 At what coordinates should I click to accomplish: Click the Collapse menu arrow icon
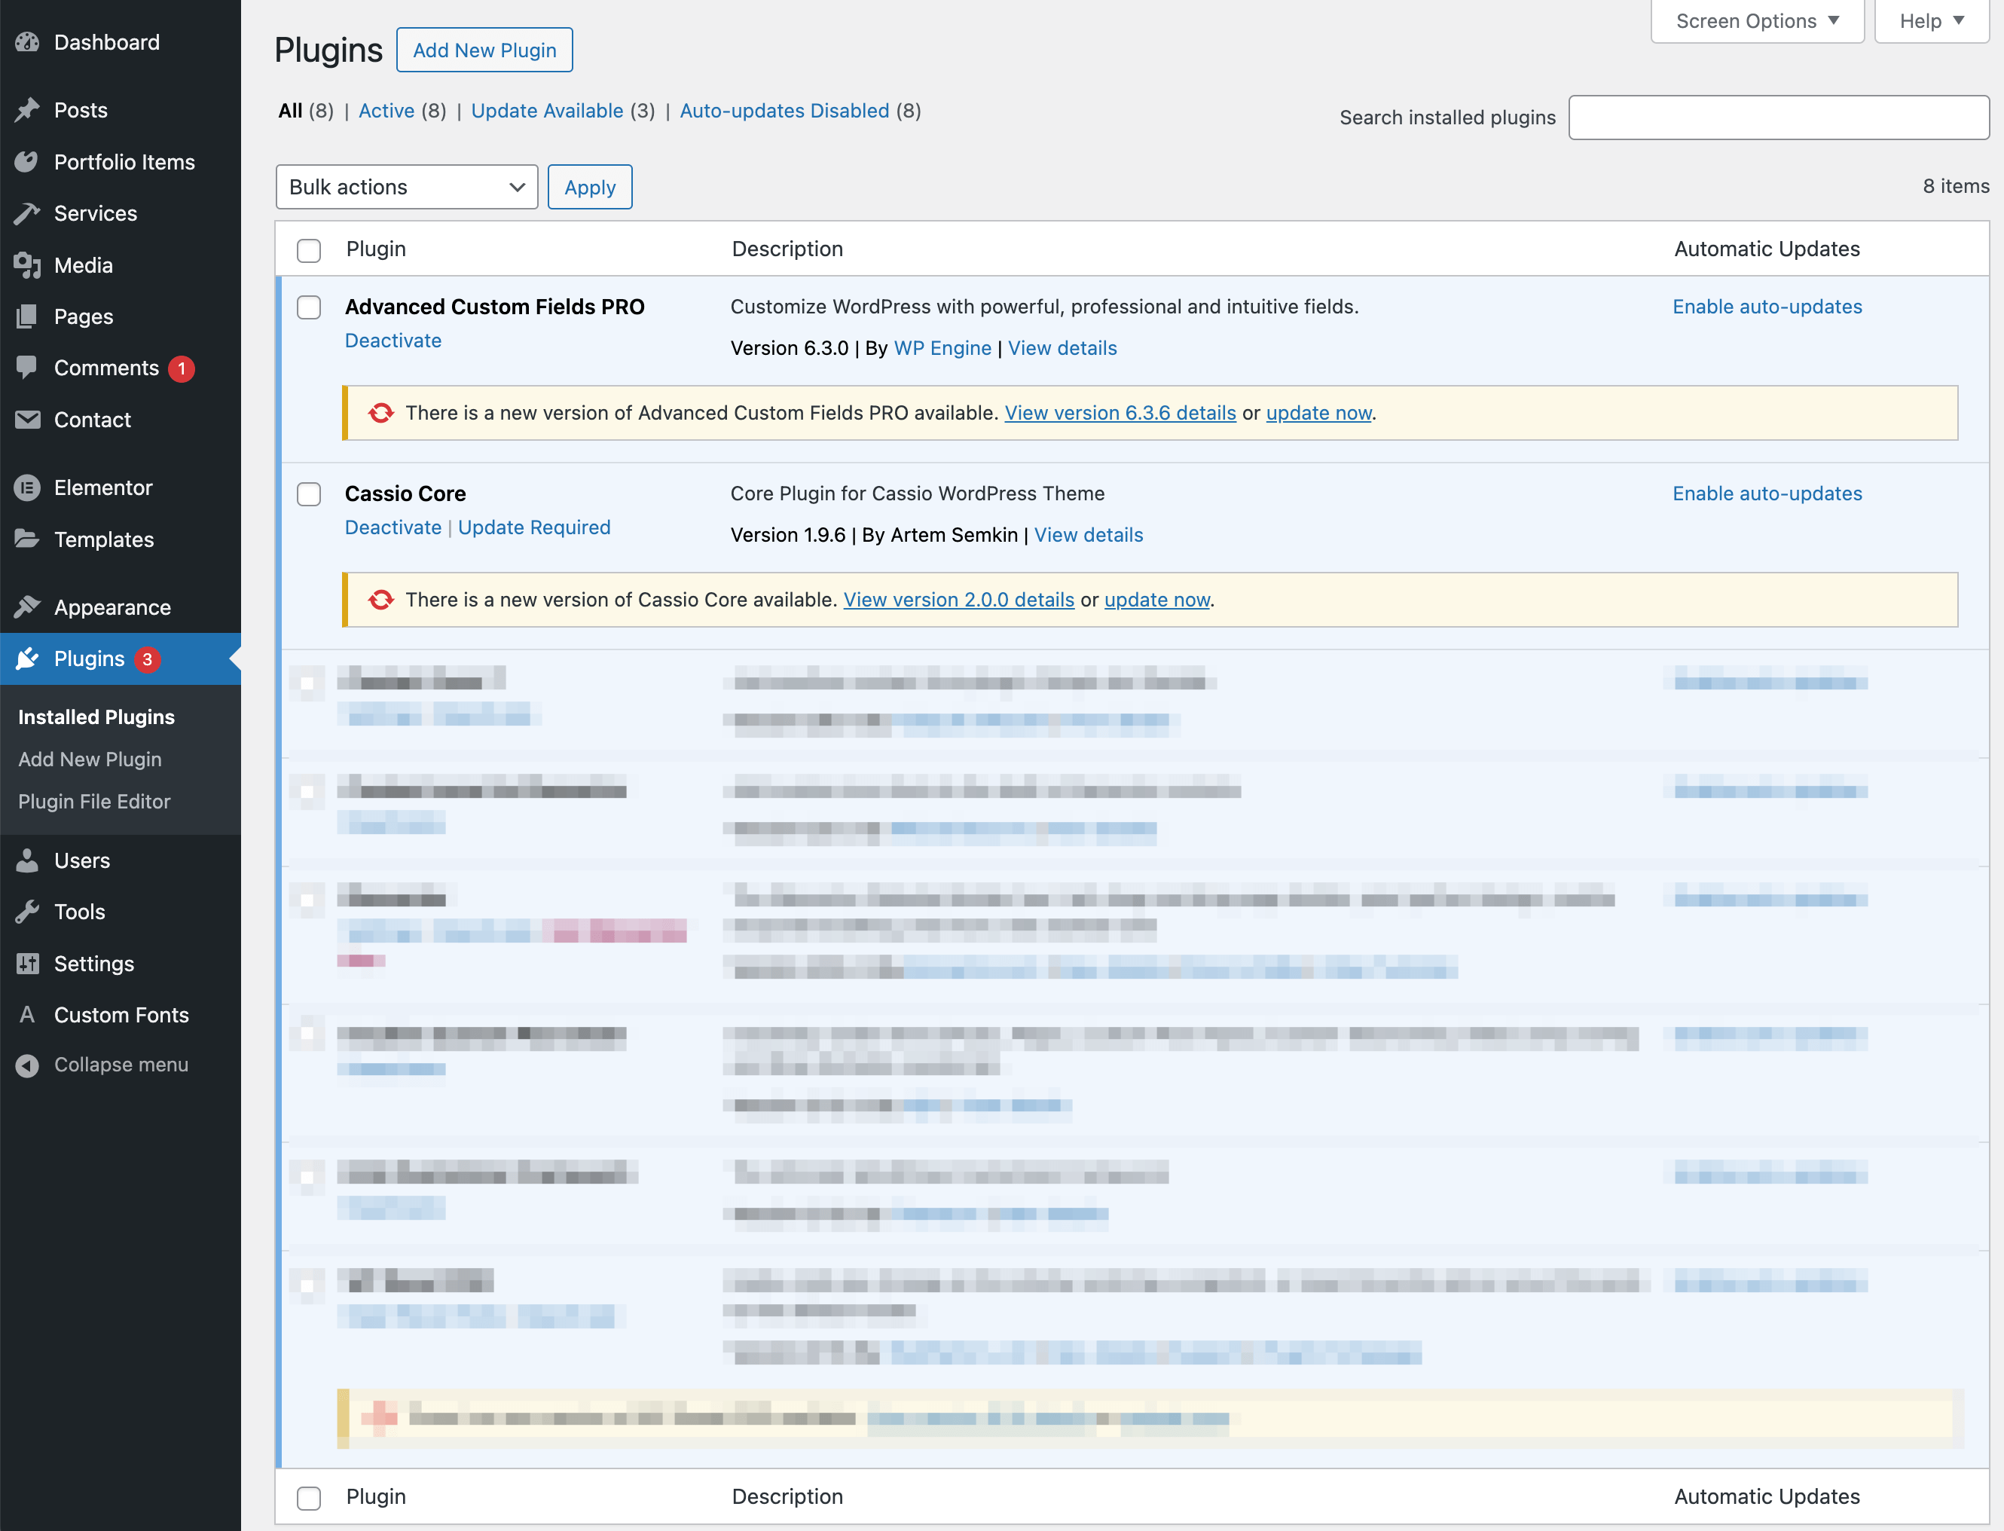(x=27, y=1065)
